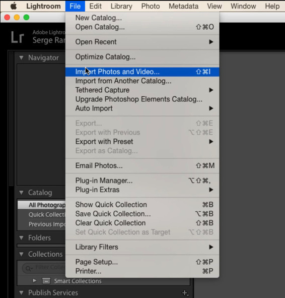Click the Publish Services plus button
The image size is (285, 298).
[185, 293]
